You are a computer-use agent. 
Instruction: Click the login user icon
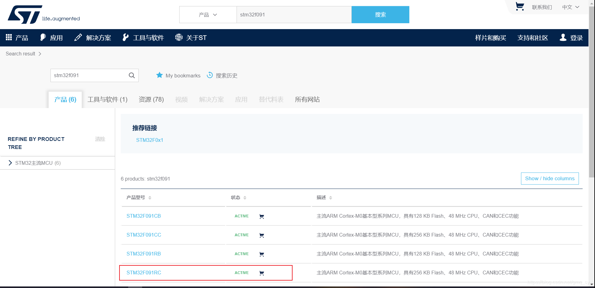563,37
